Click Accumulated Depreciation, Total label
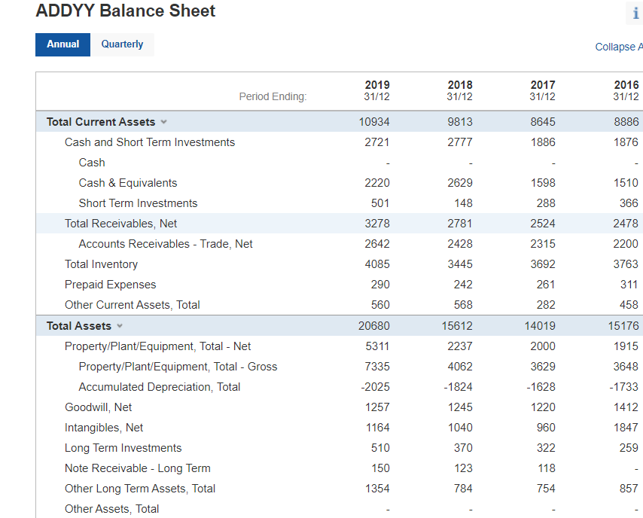The height and width of the screenshot is (518, 643). (160, 387)
